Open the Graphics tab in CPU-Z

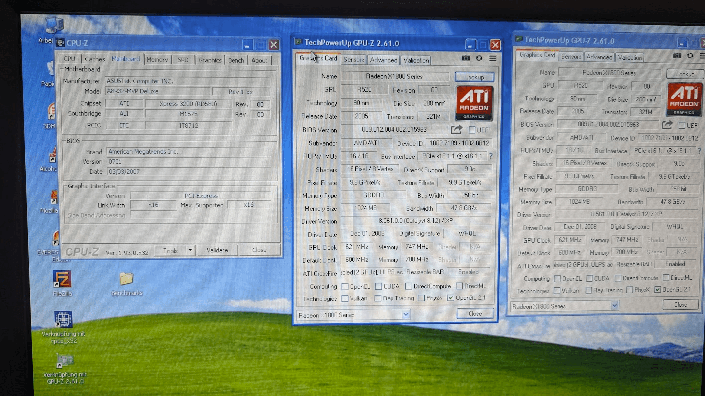coord(210,60)
